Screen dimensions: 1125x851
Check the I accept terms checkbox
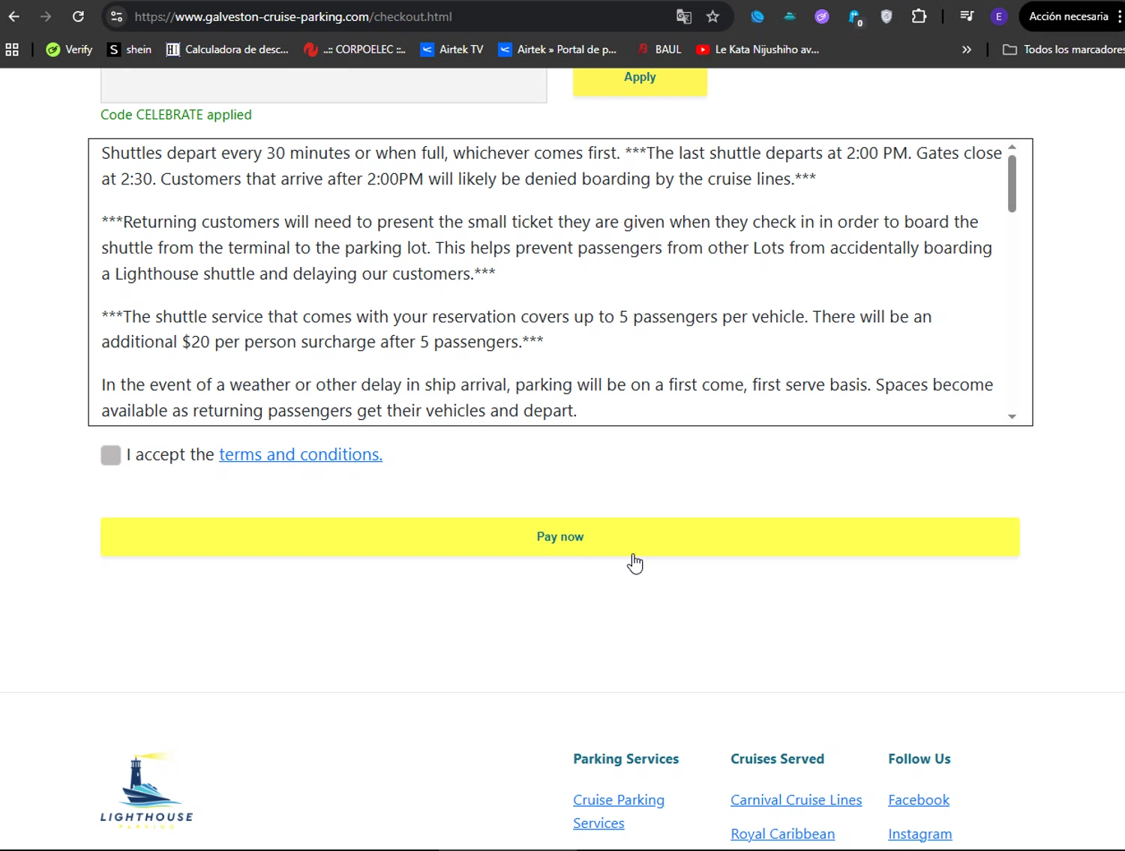coord(111,455)
